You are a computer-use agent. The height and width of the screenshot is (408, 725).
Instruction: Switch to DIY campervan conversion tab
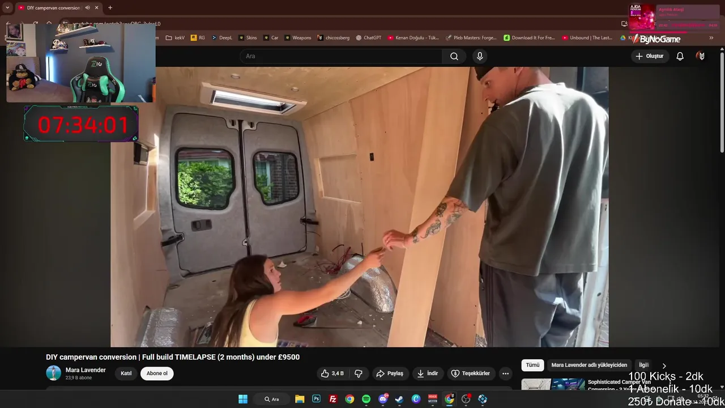coord(53,8)
